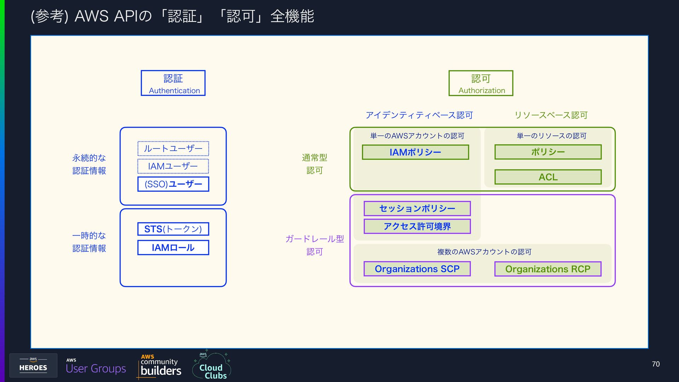Select the 認証 Authentication box
Screen dimensions: 679x382
pos(173,83)
